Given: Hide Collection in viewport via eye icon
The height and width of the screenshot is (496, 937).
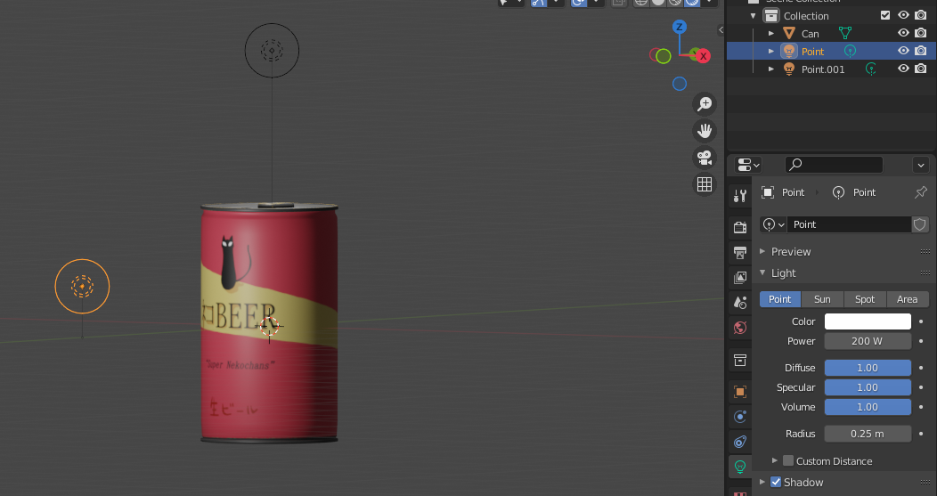Looking at the screenshot, I should coord(903,15).
